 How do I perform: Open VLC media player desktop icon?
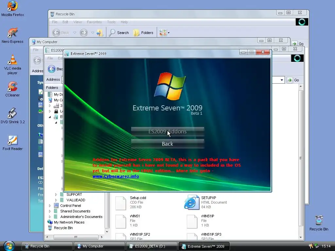coord(13,64)
